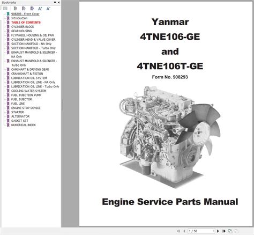254x235 pixels.
Task: Go to FLYWHEEL HOUSING & OIL PAN bookmark
Action: coord(32,35)
